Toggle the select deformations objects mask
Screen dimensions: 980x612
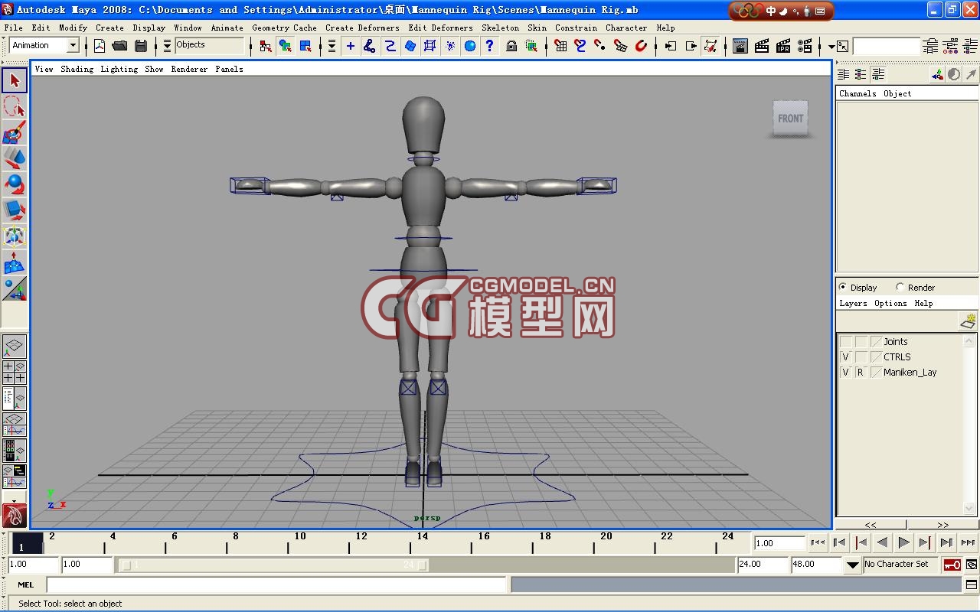[430, 46]
